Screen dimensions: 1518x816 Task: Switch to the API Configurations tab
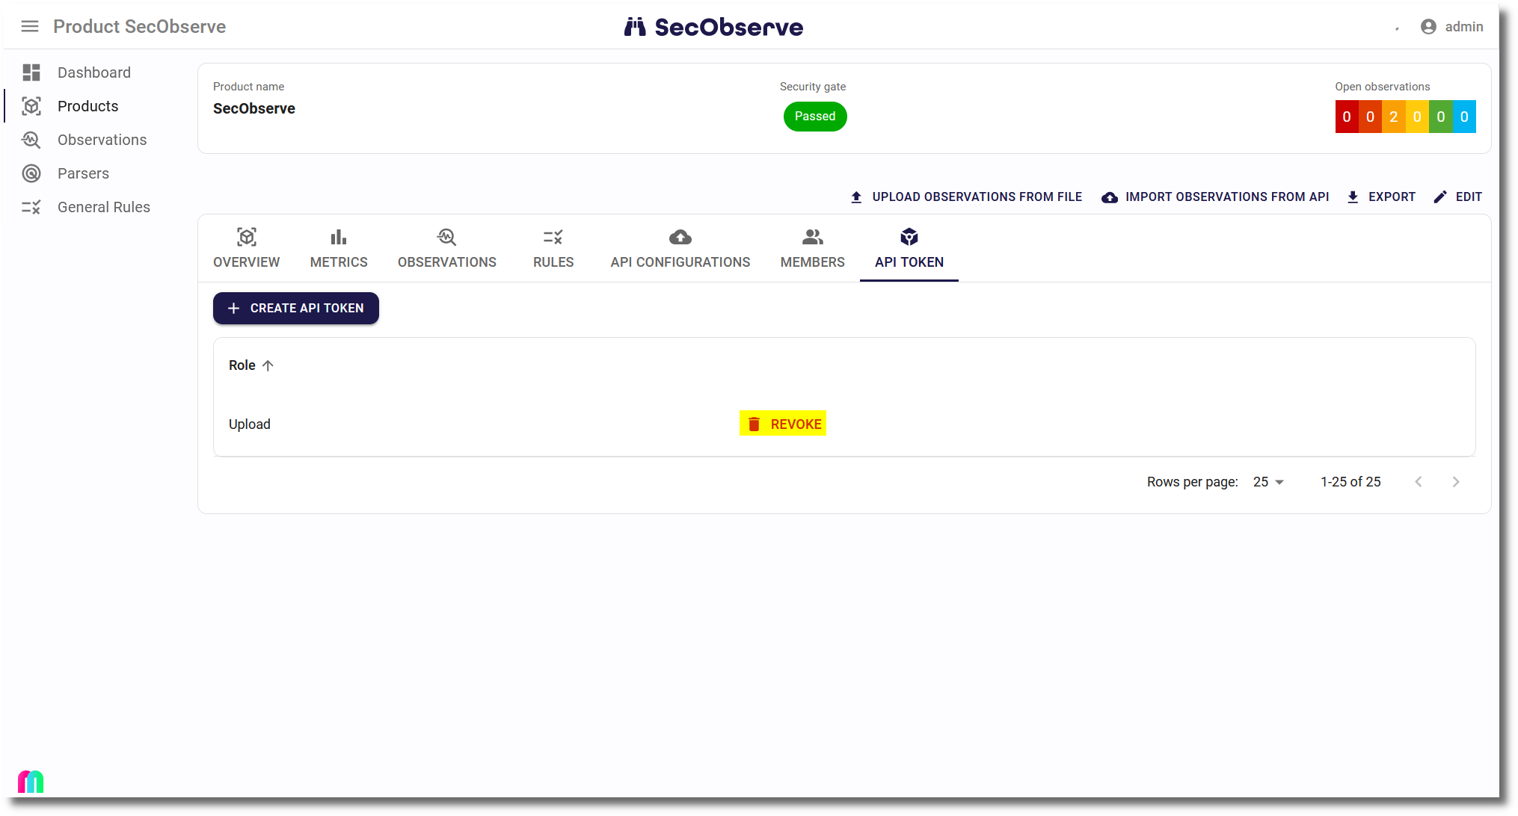point(680,248)
